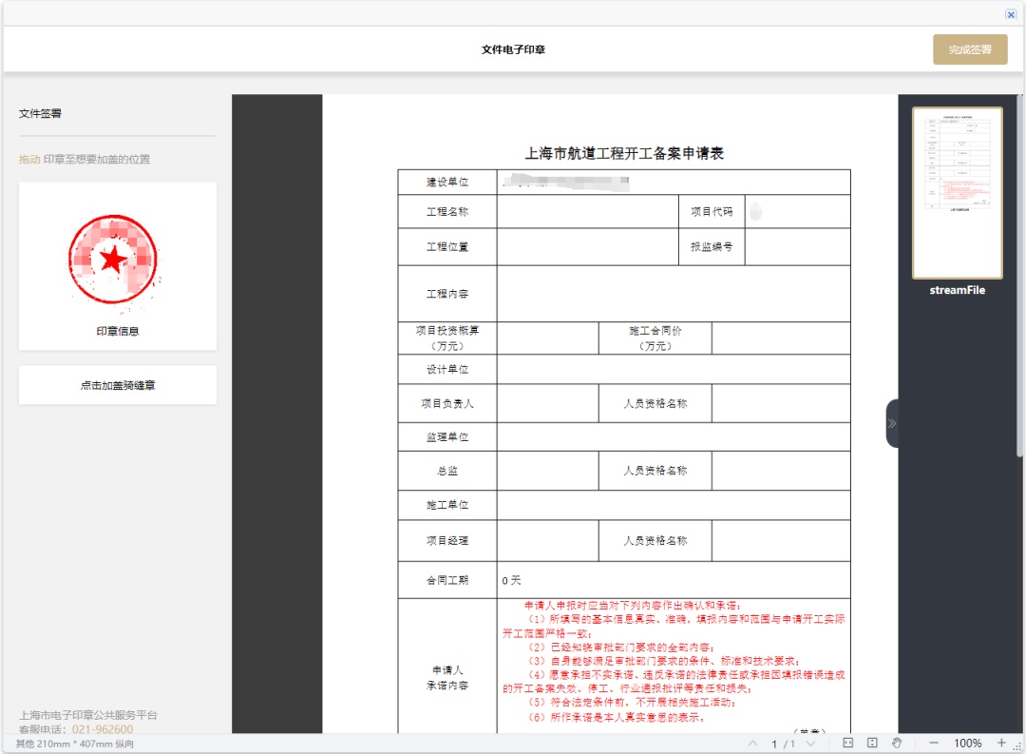Zoom out with the minus icon
Image resolution: width=1026 pixels, height=754 pixels.
(934, 743)
